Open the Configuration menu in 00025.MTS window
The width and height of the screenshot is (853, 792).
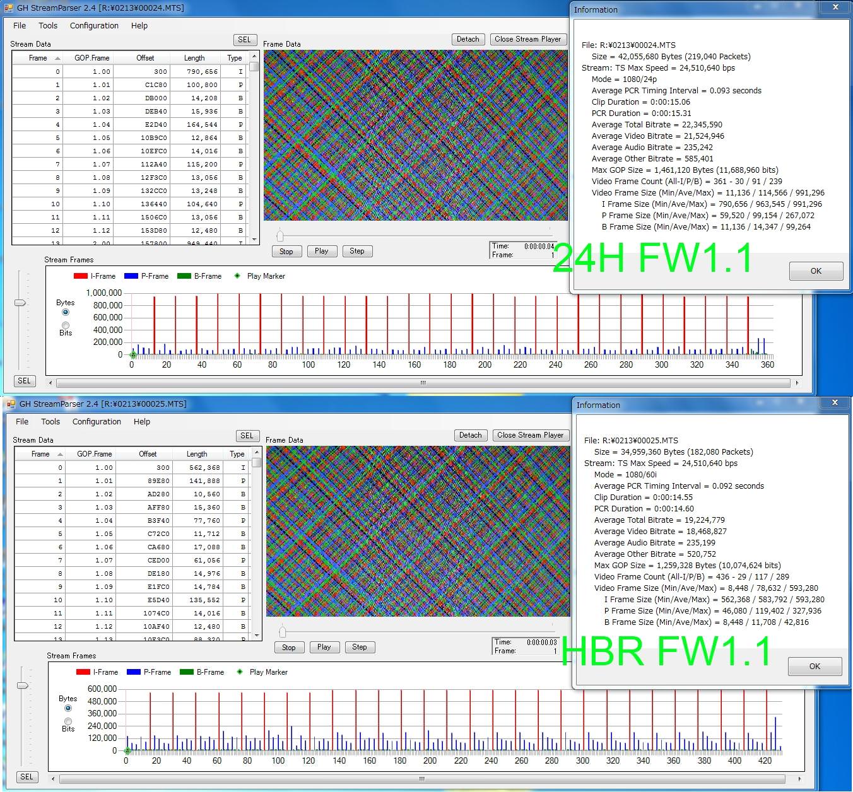pyautogui.click(x=97, y=422)
